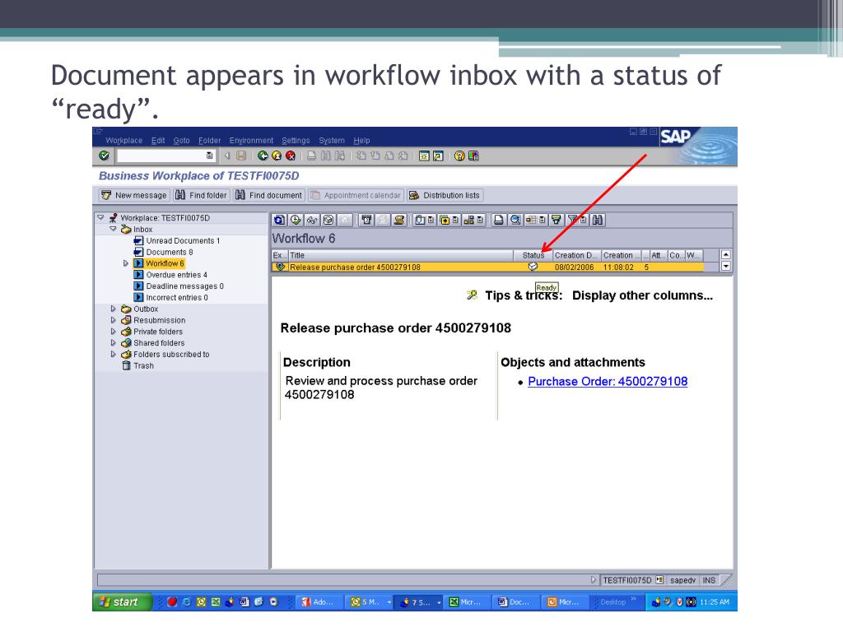Open the Environment menu
Screen dimensions: 843x632
pyautogui.click(x=251, y=140)
